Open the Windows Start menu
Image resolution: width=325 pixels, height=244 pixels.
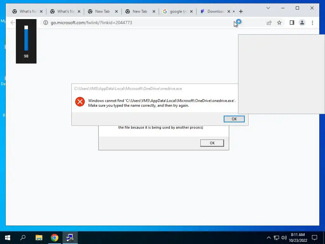pyautogui.click(x=8, y=238)
